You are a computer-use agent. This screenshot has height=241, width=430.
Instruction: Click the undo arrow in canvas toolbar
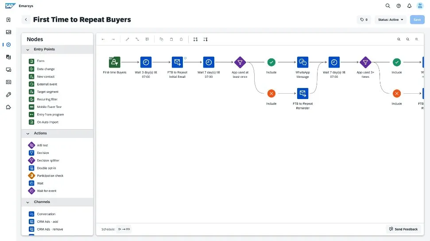(x=103, y=39)
